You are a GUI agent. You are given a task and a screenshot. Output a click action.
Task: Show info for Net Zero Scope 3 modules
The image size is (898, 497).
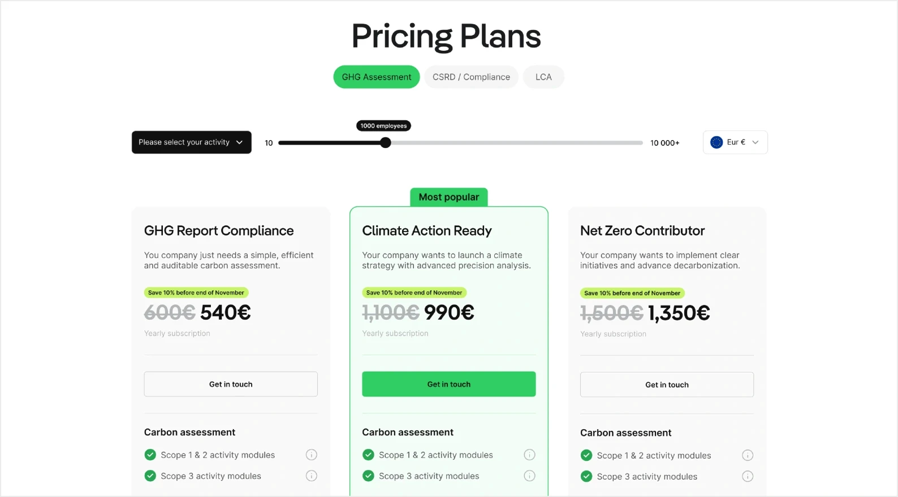coord(748,476)
